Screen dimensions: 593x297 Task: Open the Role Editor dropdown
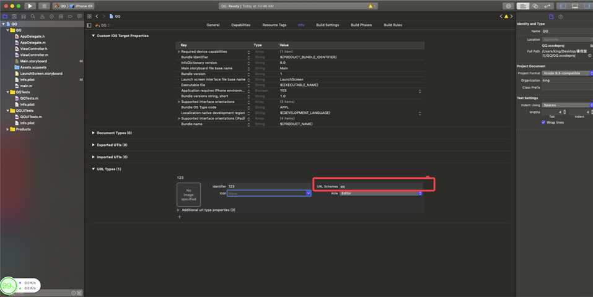(x=380, y=194)
